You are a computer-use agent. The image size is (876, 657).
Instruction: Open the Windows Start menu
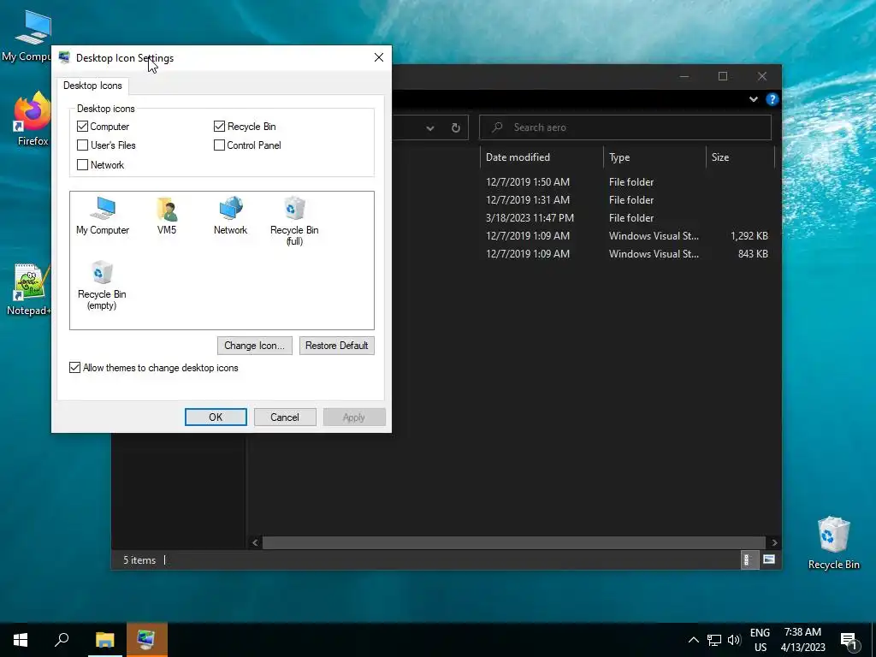pyautogui.click(x=21, y=640)
